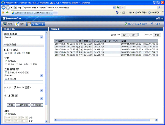Switch to the 監視 tab
This screenshot has height=125, width=165.
pyautogui.click(x=7, y=24)
